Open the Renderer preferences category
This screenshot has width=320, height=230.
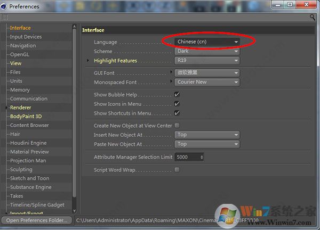(20, 108)
